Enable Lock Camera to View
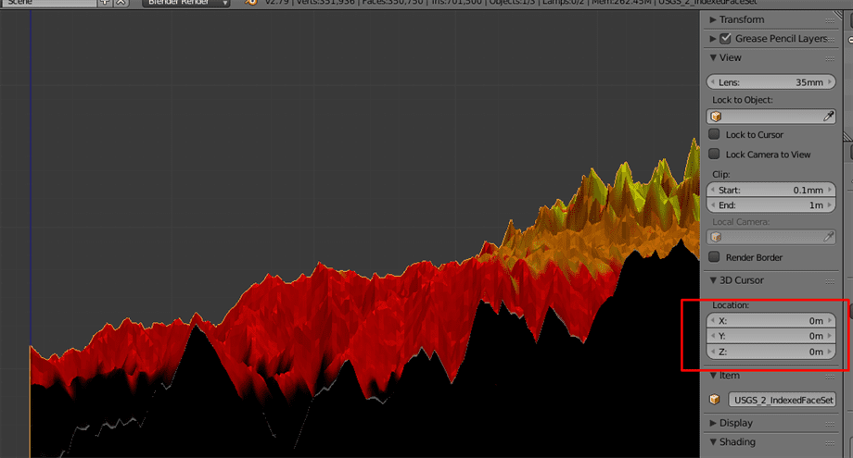The height and width of the screenshot is (458, 853). click(714, 155)
